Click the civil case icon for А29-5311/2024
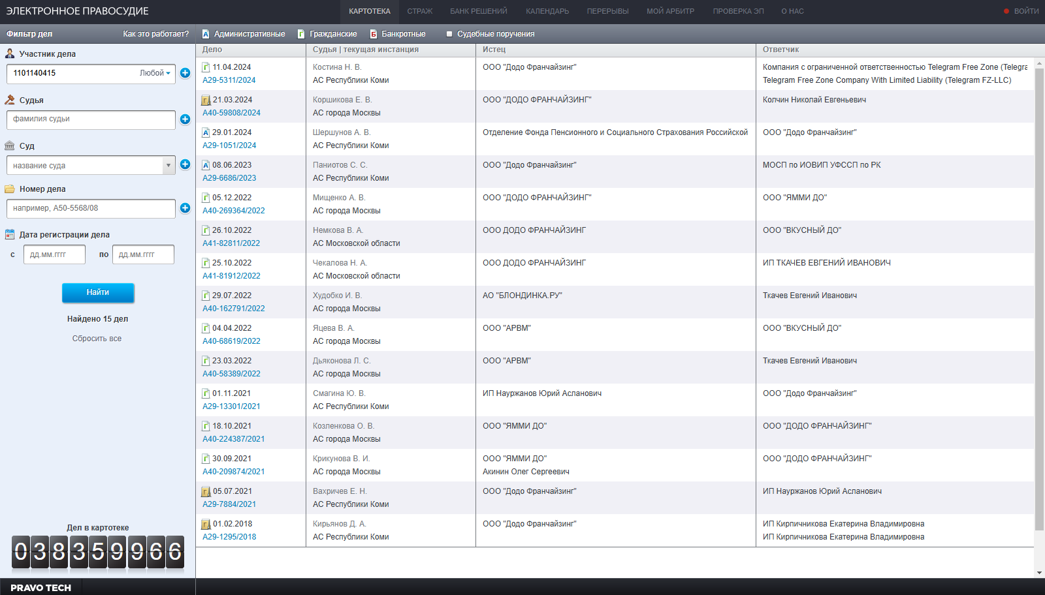The image size is (1045, 595). click(206, 67)
